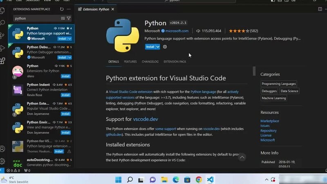Open the CHANGELOG tab

[x=150, y=62]
